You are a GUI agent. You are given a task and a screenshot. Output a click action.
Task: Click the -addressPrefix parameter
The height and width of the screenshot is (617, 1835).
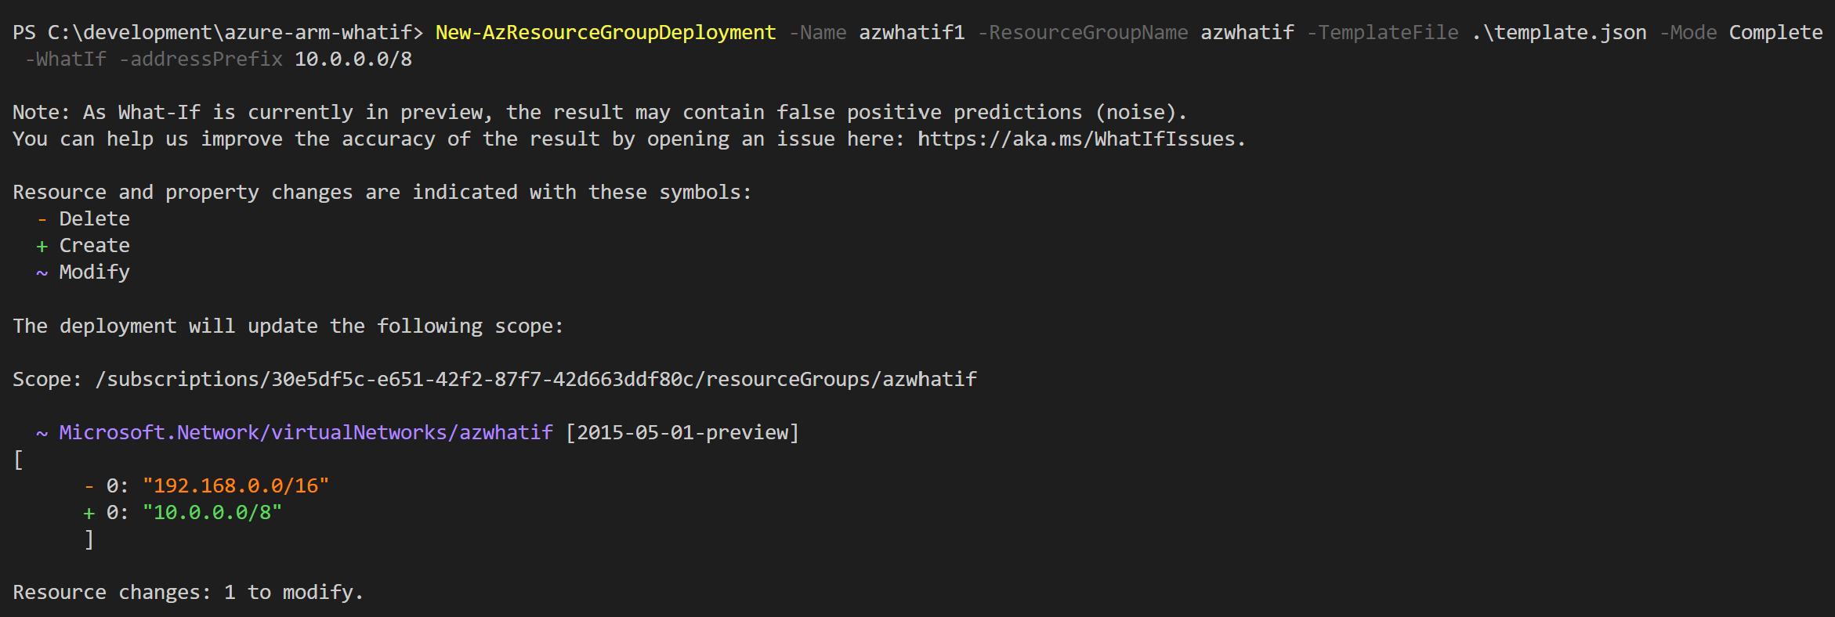pyautogui.click(x=201, y=60)
